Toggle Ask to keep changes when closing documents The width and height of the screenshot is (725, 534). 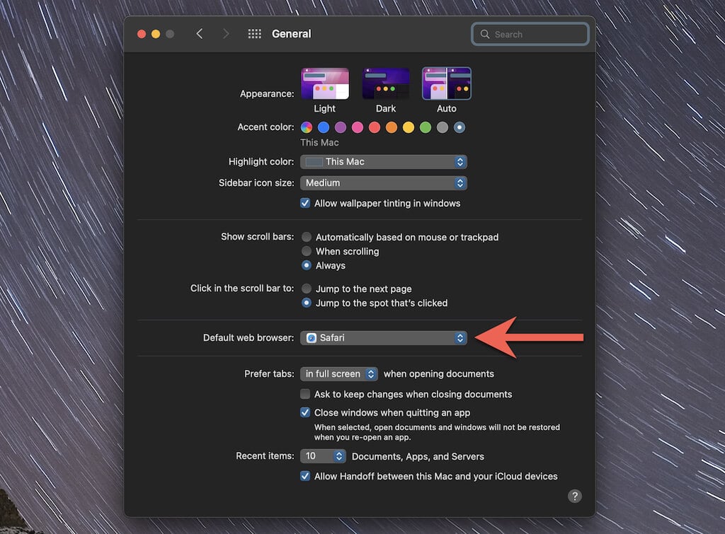pyautogui.click(x=305, y=394)
